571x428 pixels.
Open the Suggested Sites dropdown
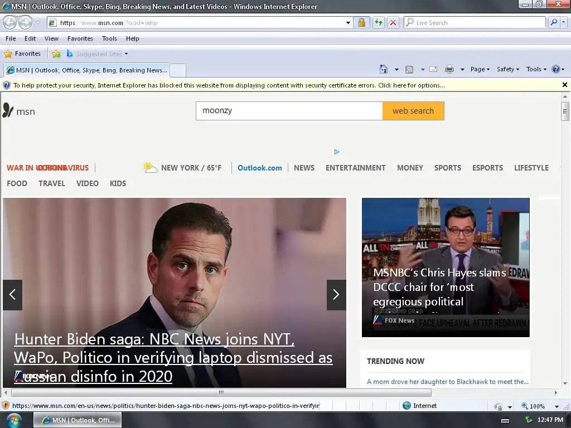point(98,54)
